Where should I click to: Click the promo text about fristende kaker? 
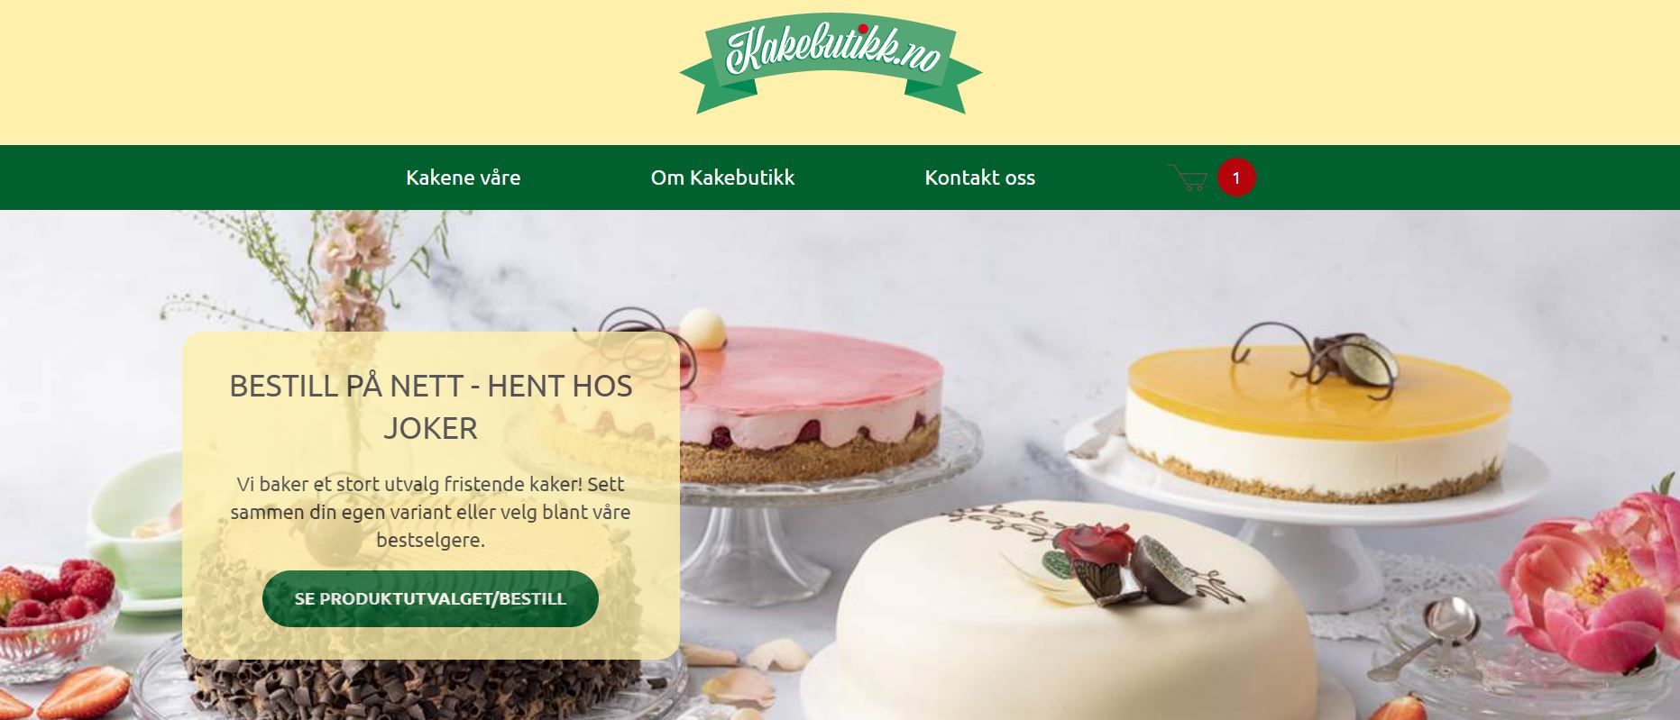pos(430,512)
